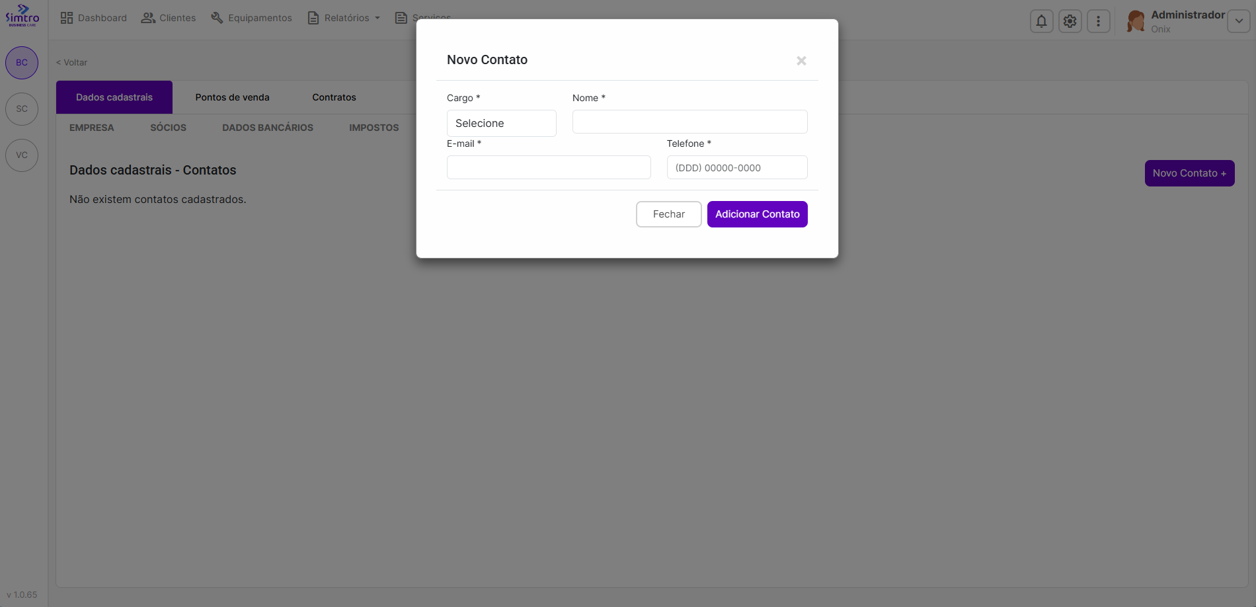The width and height of the screenshot is (1256, 607).
Task: Select the VC sidebar circle
Action: click(22, 155)
